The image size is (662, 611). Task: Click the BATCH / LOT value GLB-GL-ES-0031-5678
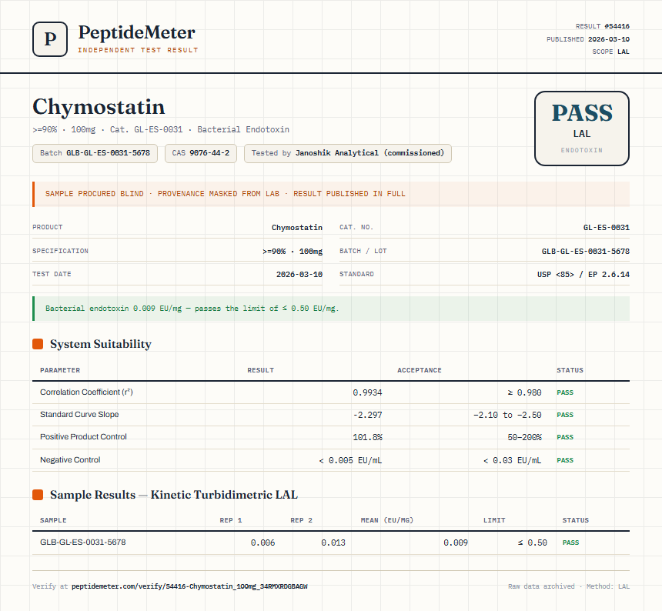coord(586,251)
